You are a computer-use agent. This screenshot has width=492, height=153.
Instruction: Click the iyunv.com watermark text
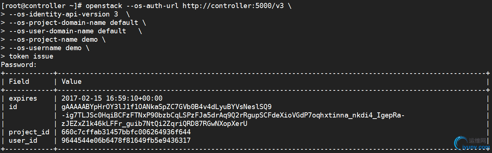pyautogui.click(x=476, y=148)
